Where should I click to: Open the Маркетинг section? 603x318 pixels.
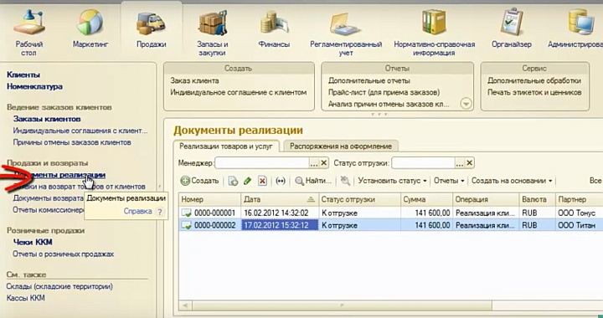(x=90, y=28)
